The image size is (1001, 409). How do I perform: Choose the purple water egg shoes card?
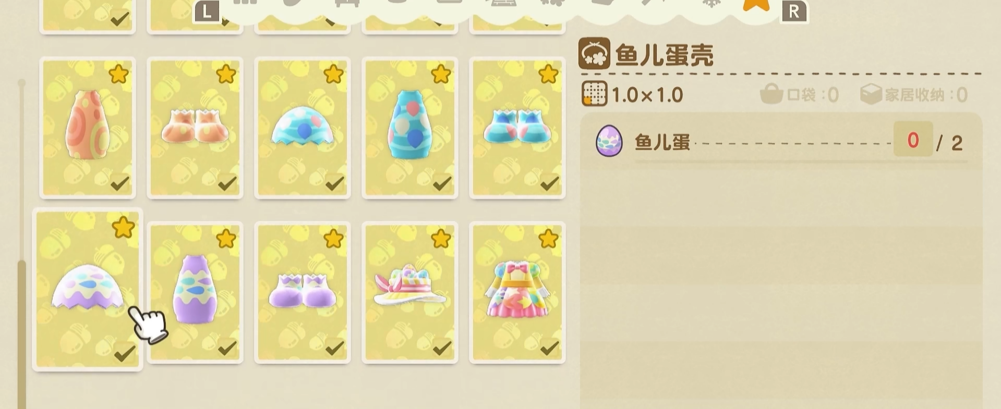303,292
